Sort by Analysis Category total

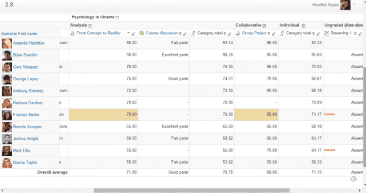[225, 33]
